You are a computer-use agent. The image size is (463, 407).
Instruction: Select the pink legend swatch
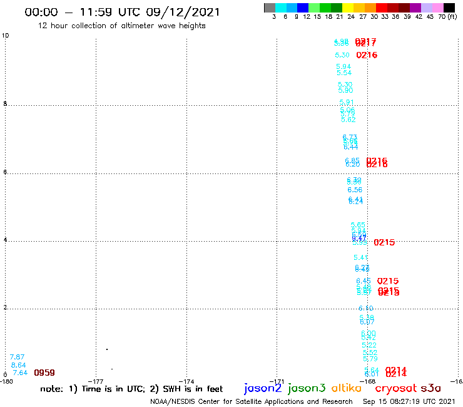point(438,8)
